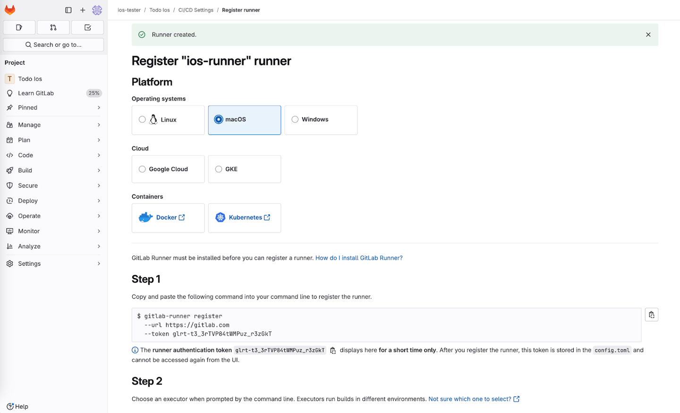Click the Register runner breadcrumb

(241, 10)
